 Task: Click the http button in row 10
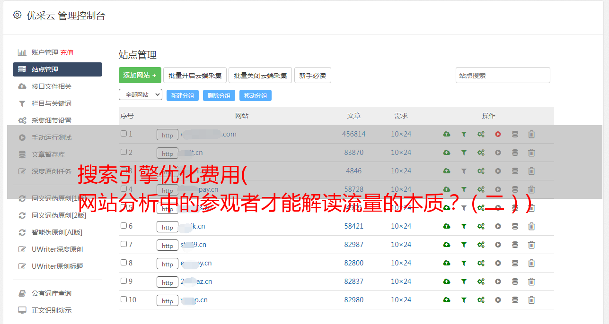(x=168, y=301)
